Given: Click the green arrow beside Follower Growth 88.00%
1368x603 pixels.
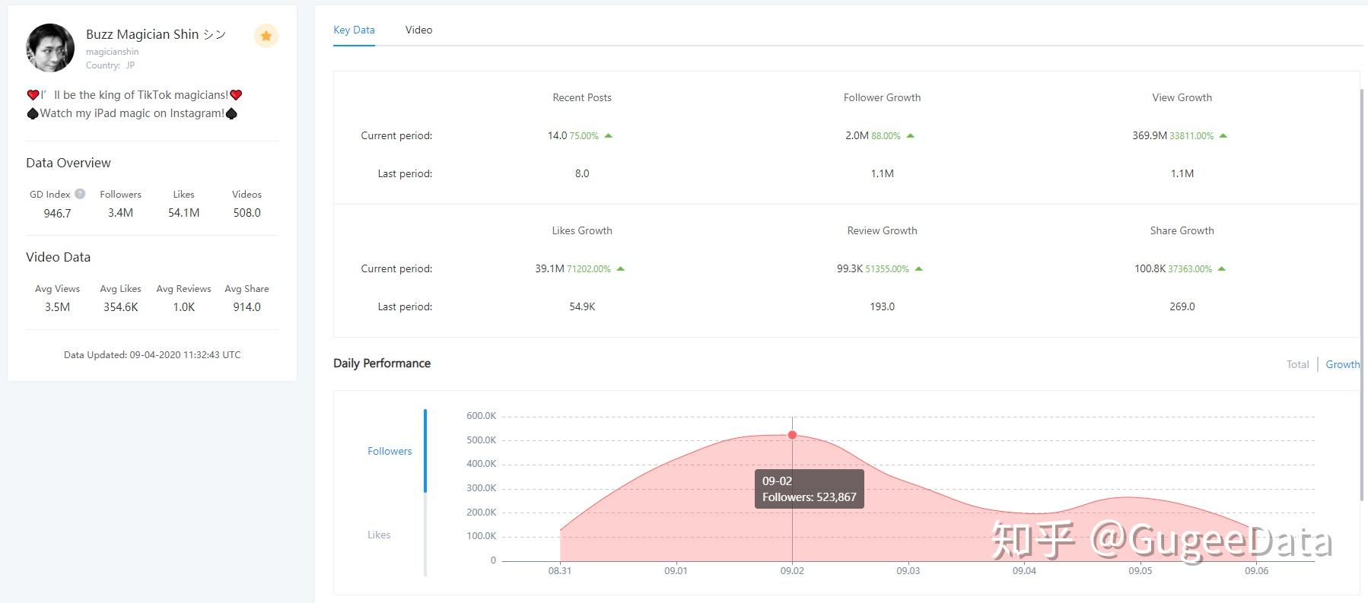Looking at the screenshot, I should coord(911,135).
